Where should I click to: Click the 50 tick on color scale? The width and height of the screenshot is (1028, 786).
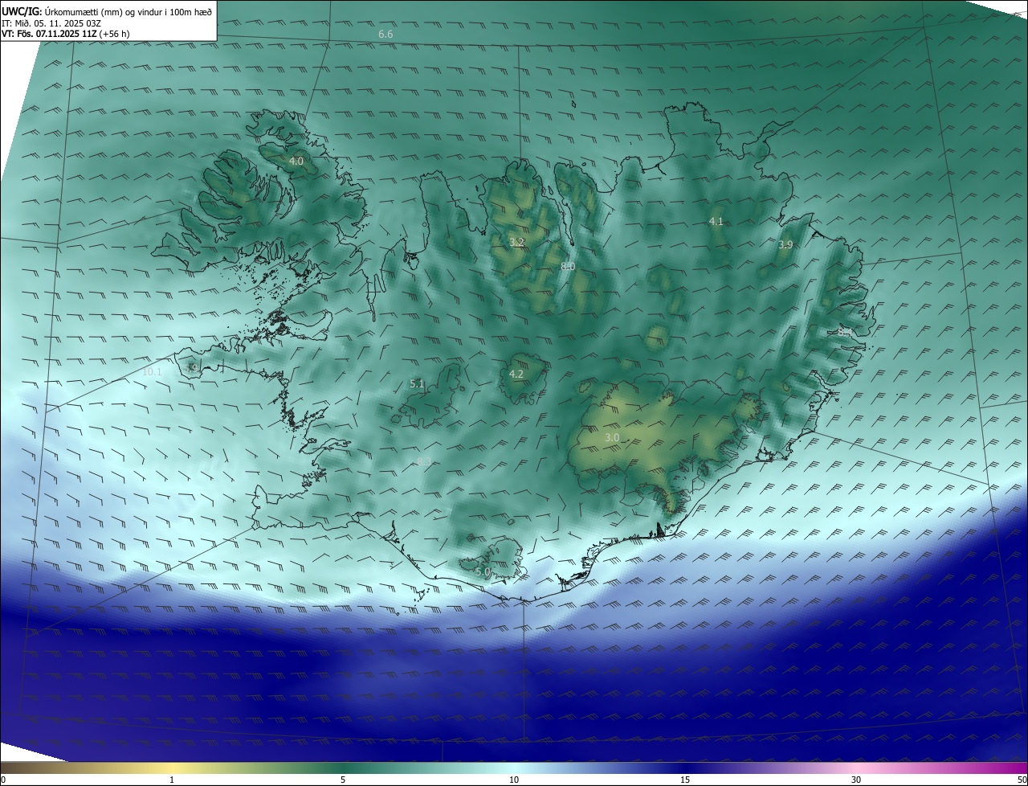click(x=1022, y=780)
